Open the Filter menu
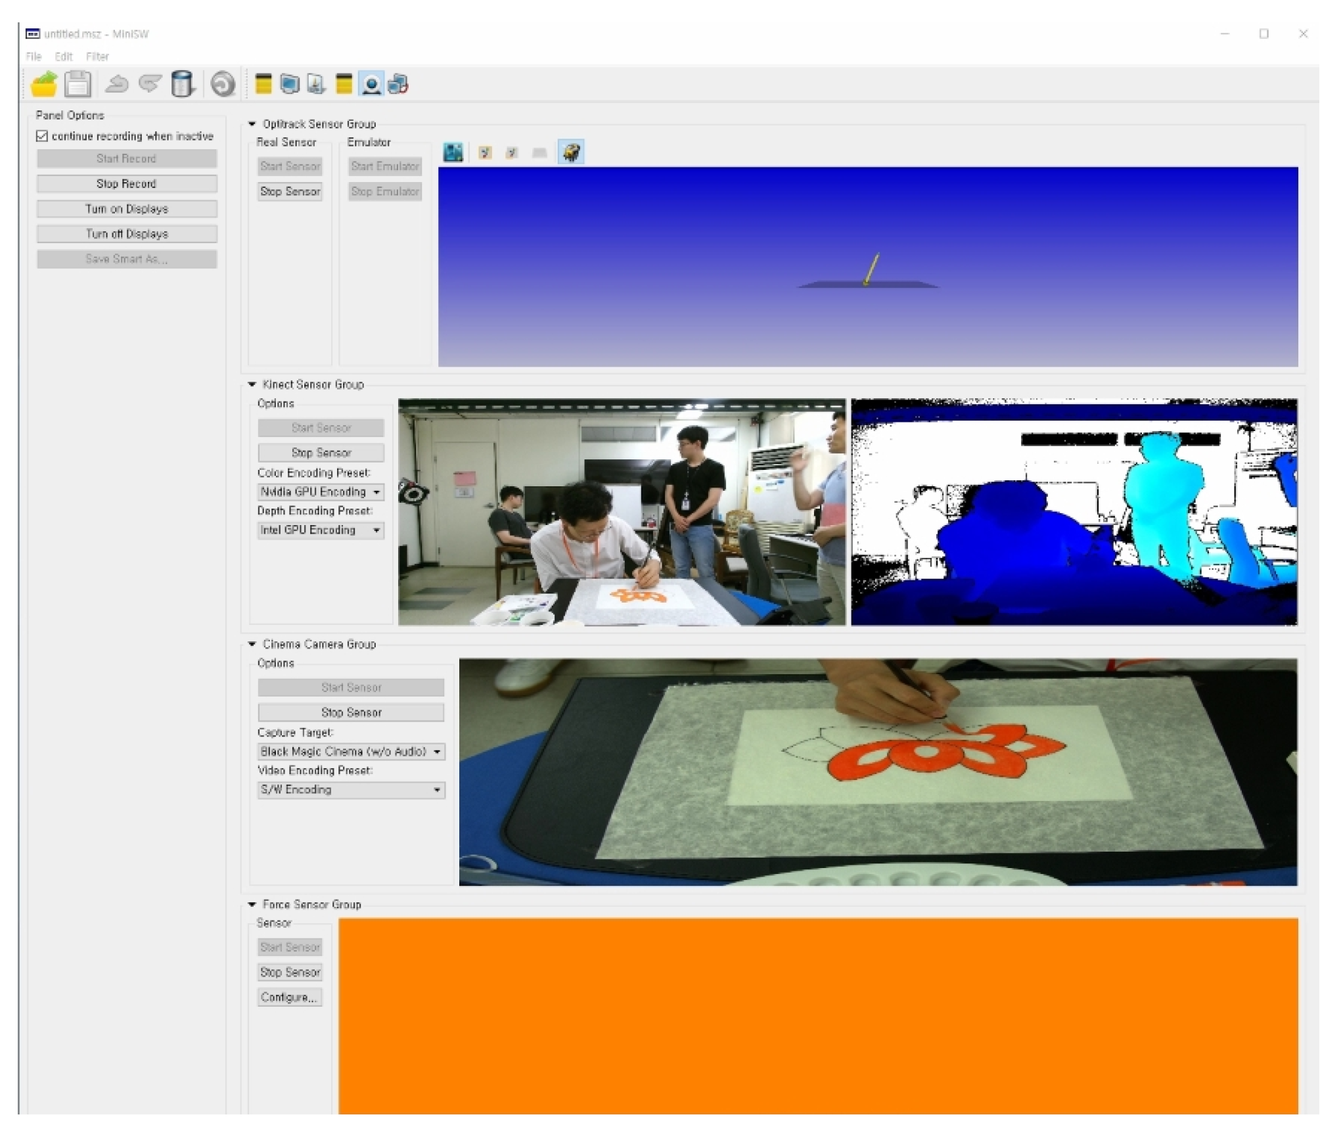This screenshot has width=1341, height=1146. click(97, 57)
